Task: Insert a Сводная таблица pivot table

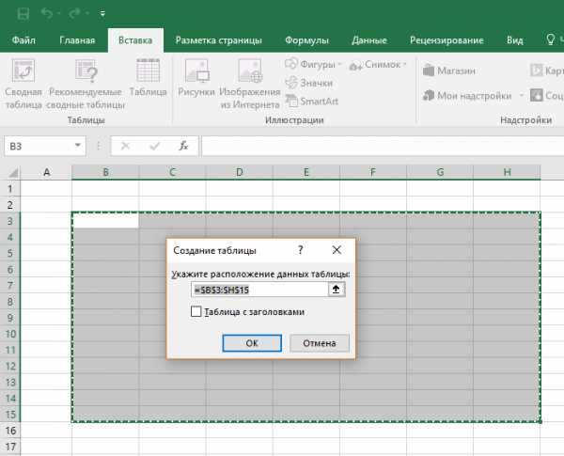Action: click(x=23, y=85)
